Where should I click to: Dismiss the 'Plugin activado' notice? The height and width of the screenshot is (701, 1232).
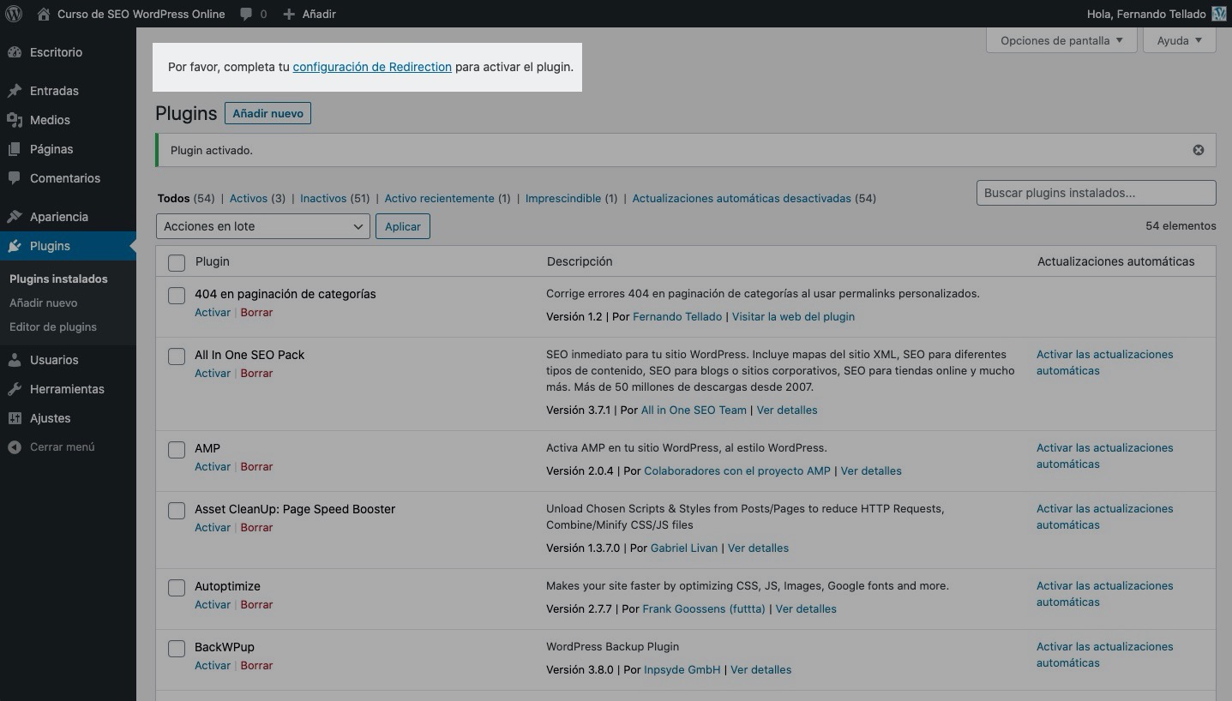coord(1198,150)
